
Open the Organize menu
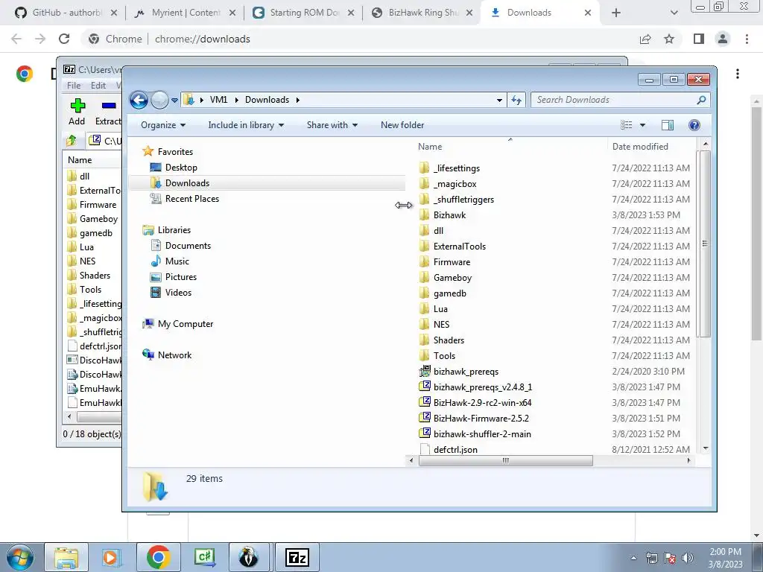(x=163, y=125)
